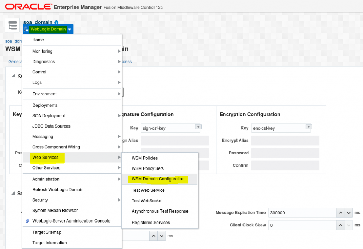Choose WSM Policy Sets

coord(160,168)
